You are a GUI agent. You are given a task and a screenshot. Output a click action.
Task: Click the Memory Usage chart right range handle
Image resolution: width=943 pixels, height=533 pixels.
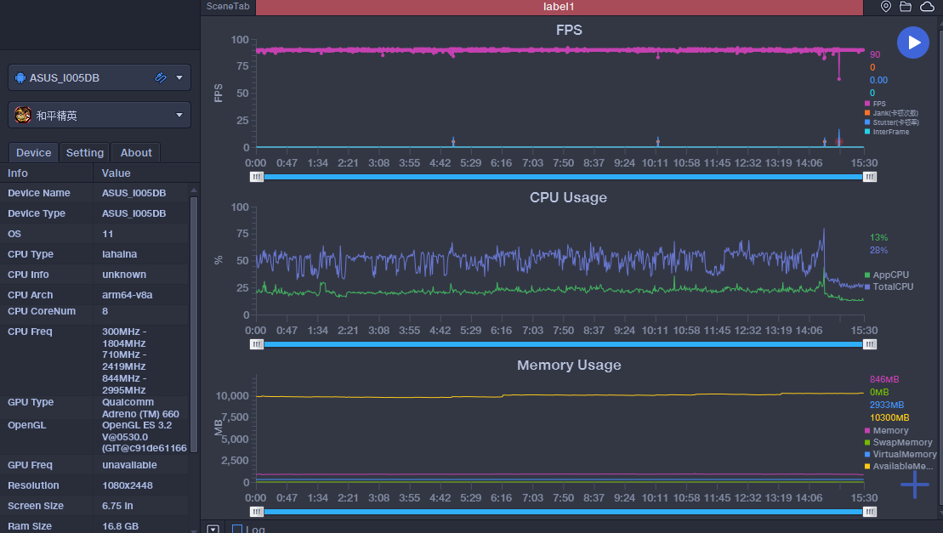(x=870, y=512)
